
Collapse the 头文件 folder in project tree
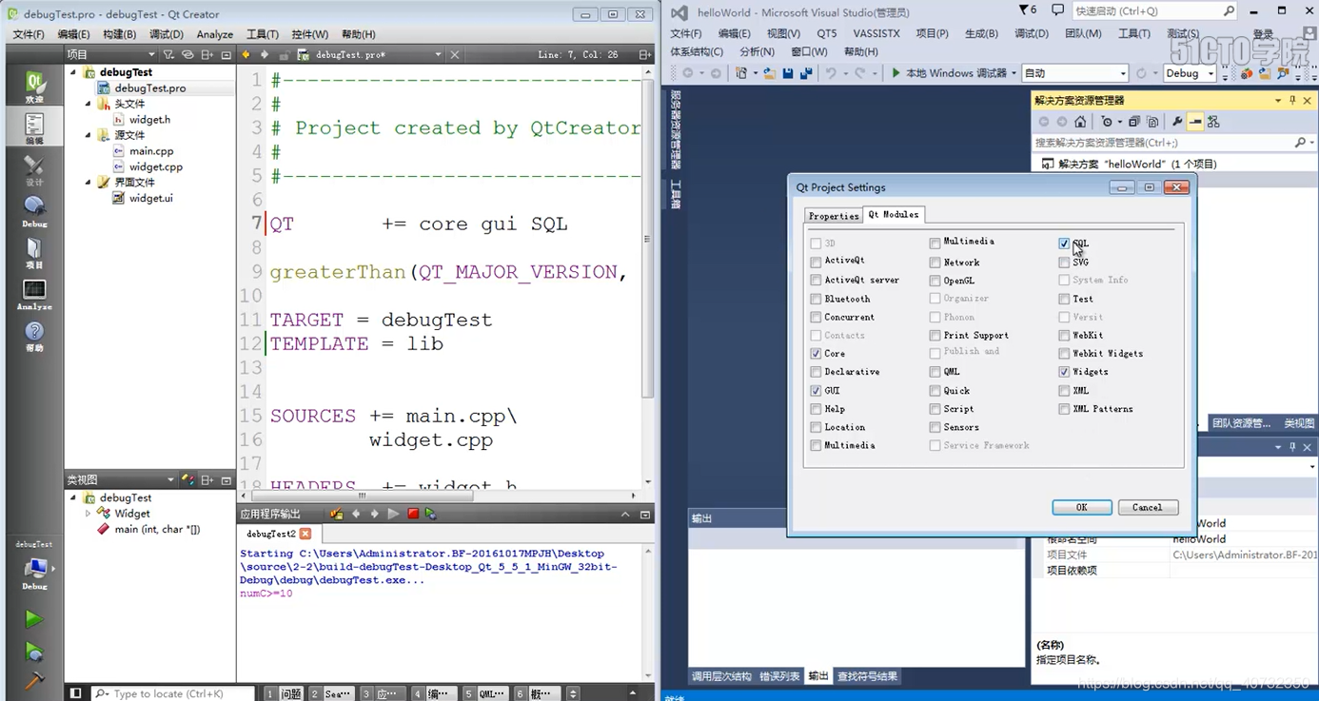coord(89,104)
